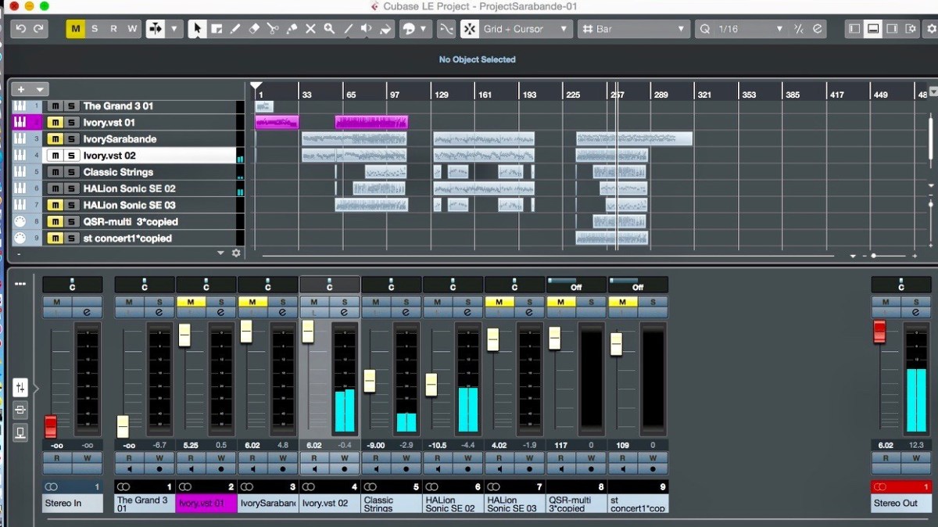Select the Mute X tool
This screenshot has width=938, height=527.
coord(310,29)
